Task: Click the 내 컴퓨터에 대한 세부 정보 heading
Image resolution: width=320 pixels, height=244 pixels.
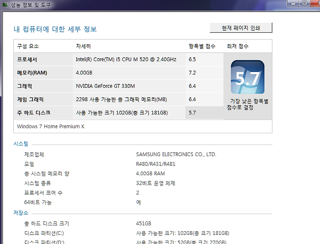Action: click(55, 29)
